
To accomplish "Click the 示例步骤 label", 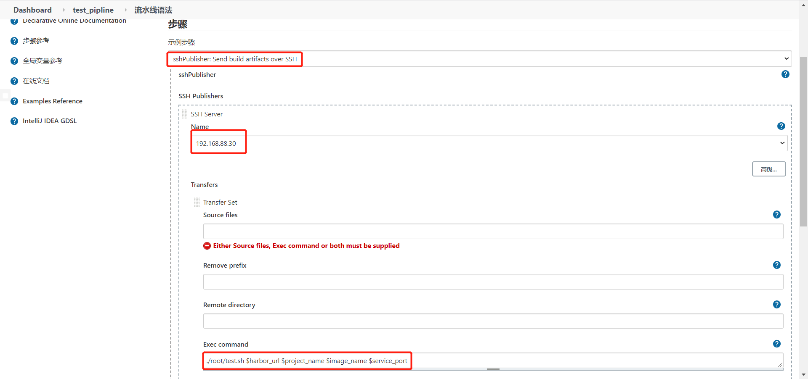I will click(x=181, y=42).
